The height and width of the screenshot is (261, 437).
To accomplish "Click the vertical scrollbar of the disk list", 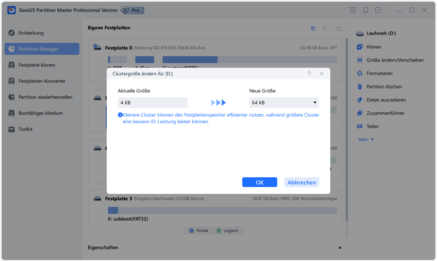I will tap(346, 129).
